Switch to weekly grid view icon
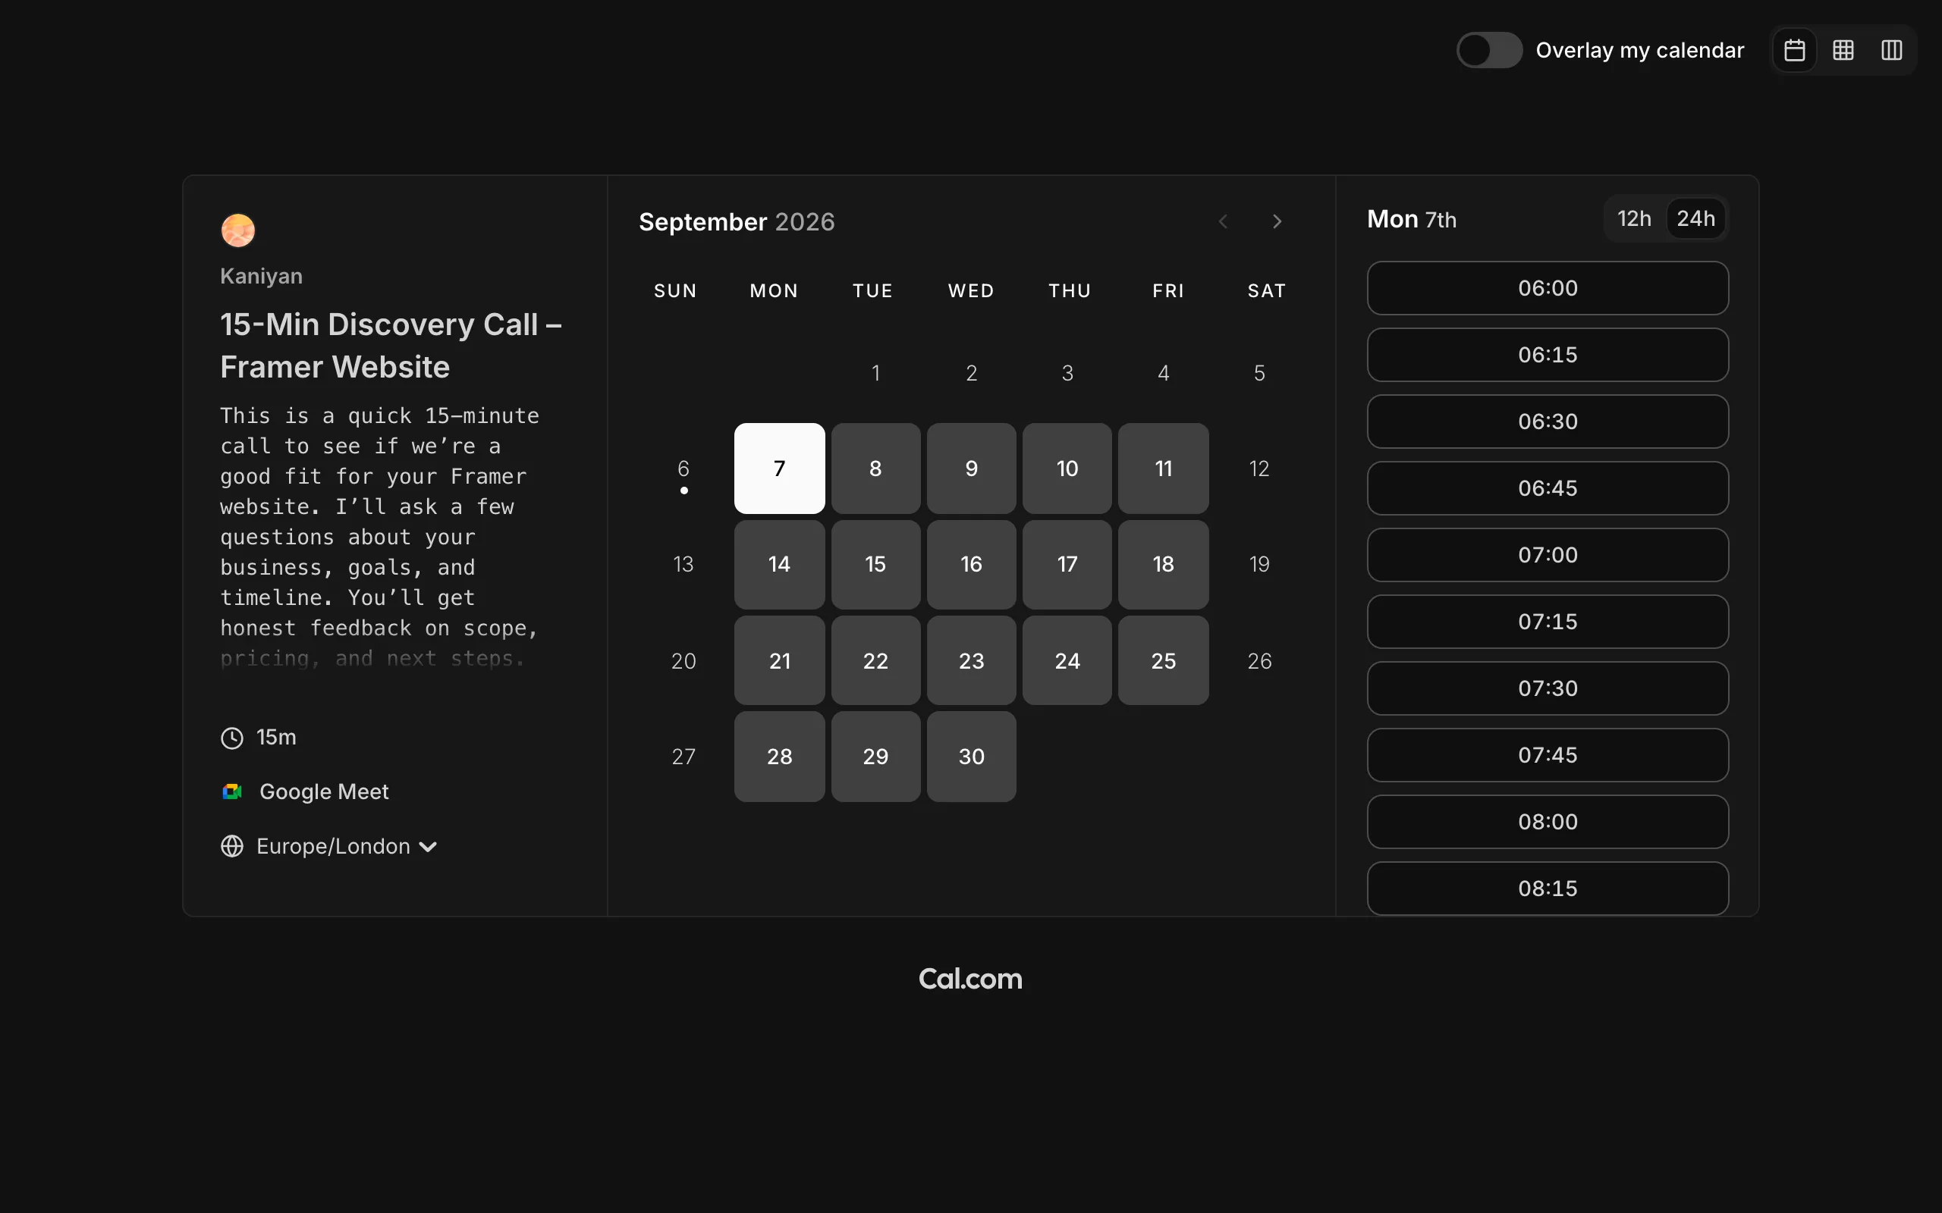The image size is (1942, 1213). 1843,51
